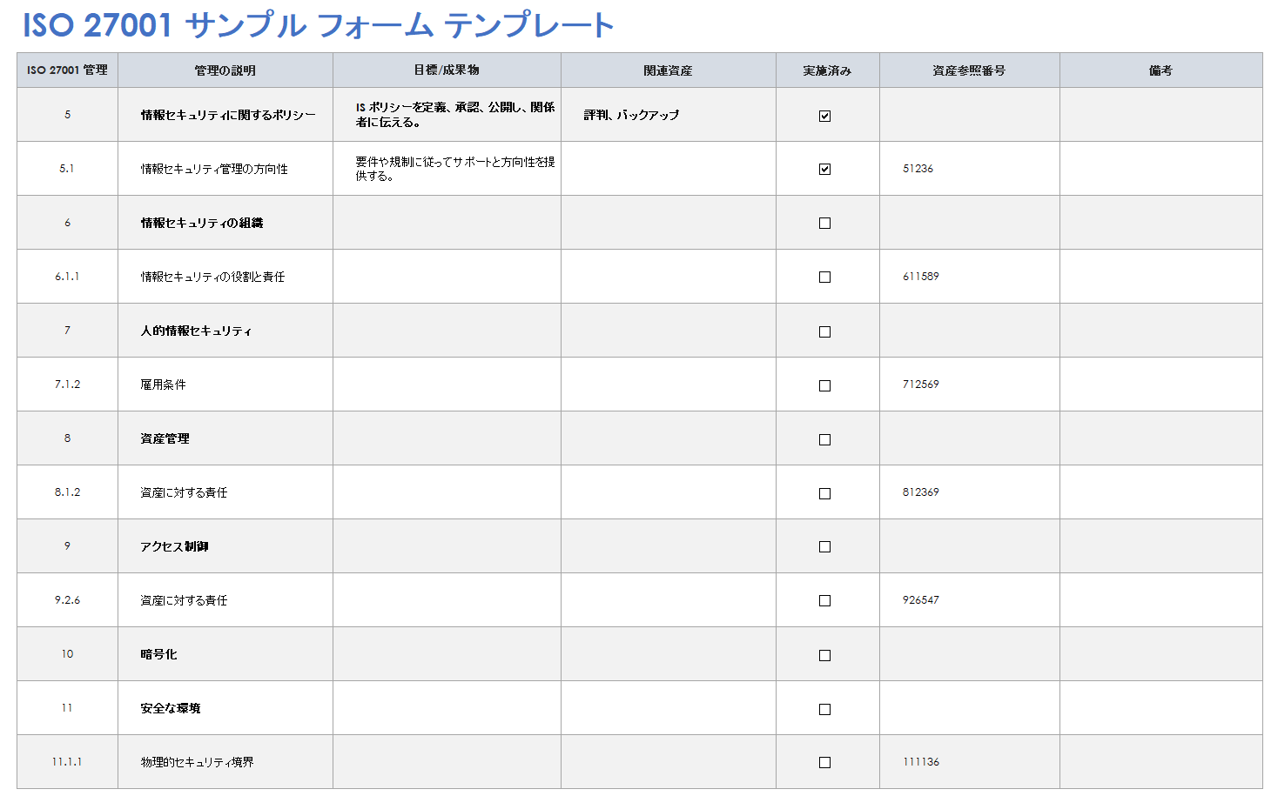Click the title ISO 27001 サンプル フォーム テンプレート

coord(319,24)
